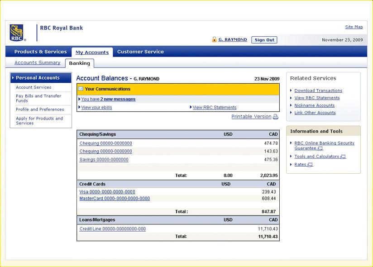Click the popup icon after Rates link
The image size is (373, 267).
point(310,165)
